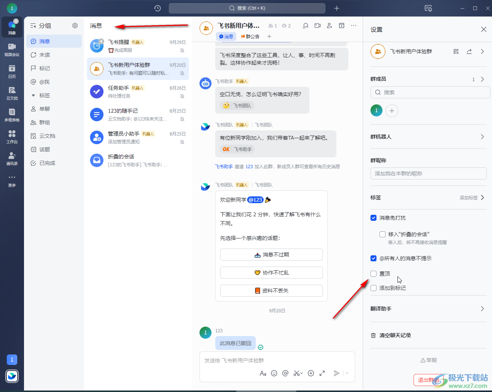This screenshot has width=492, height=392.
Task: Focus 群成员 search field
Action: (430, 92)
